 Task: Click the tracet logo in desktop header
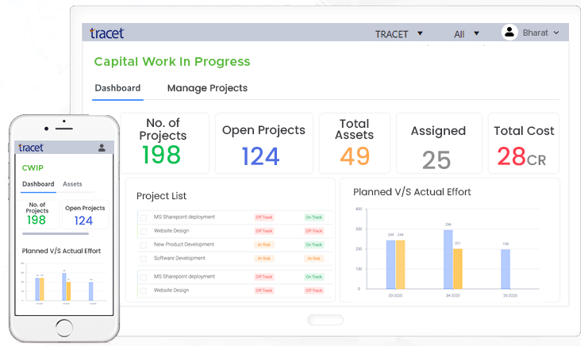click(x=106, y=33)
